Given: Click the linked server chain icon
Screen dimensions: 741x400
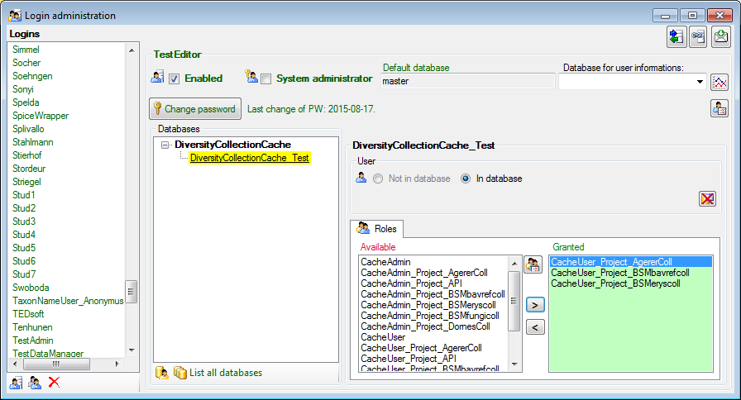Looking at the screenshot, I should (698, 36).
